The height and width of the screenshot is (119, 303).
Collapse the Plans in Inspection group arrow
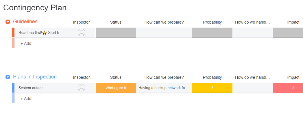pos(8,77)
